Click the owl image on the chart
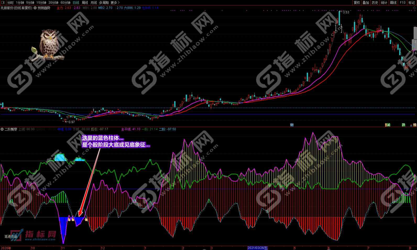Image resolution: width=417 pixels, height=250 pixels. [48, 44]
